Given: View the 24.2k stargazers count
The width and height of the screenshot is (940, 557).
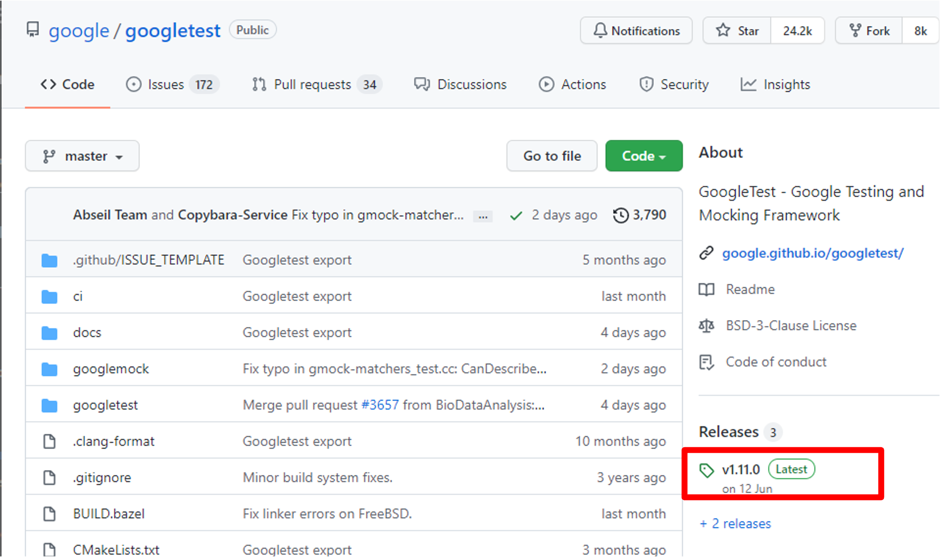Looking at the screenshot, I should (x=797, y=31).
